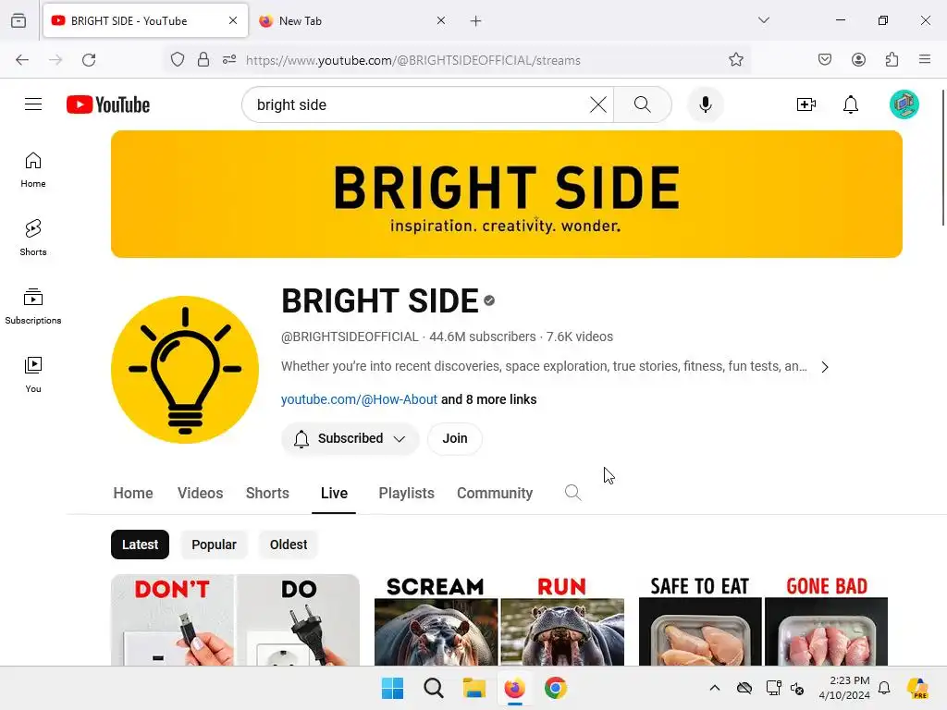Open the Create video camera icon
This screenshot has width=947, height=710.
coord(806,104)
